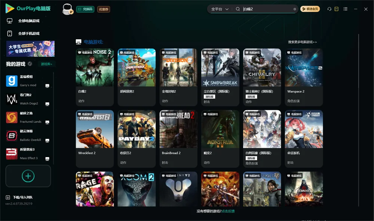Click the monitor icon next to 电脑游戏 heading
Image resolution: width=374 pixels, height=221 pixels.
click(x=79, y=42)
